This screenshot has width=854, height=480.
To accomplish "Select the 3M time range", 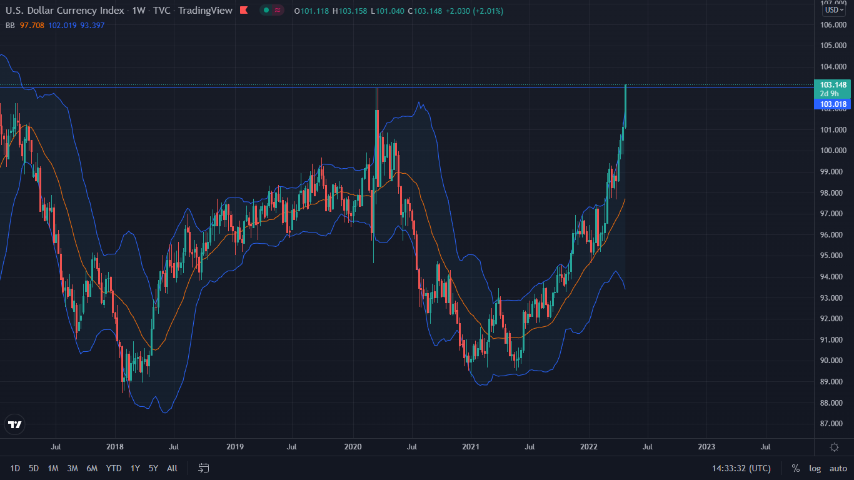I will (x=73, y=468).
